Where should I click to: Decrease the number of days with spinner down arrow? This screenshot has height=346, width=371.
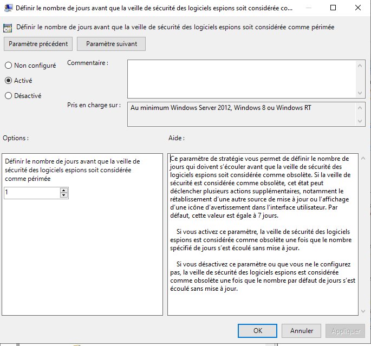64,195
